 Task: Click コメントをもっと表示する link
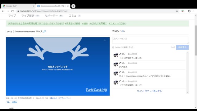pyautogui.click(x=149, y=91)
